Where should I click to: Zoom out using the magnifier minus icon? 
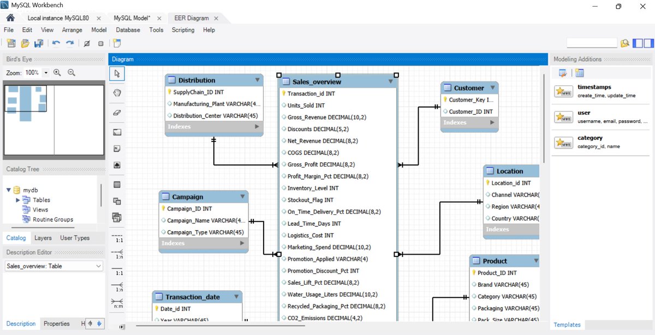[x=71, y=73]
